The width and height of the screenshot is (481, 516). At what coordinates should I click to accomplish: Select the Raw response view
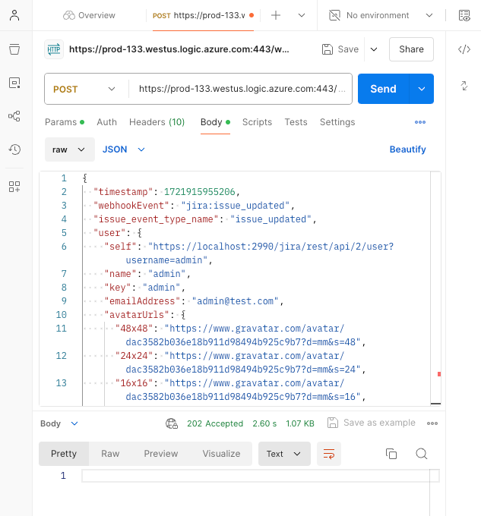pos(110,454)
